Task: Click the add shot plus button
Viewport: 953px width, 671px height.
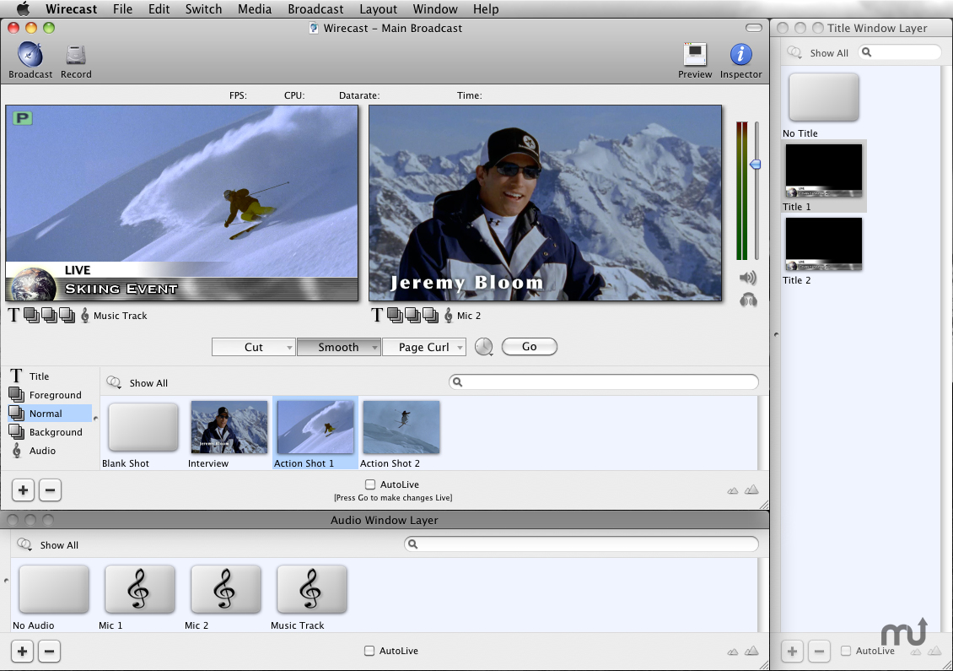Action: [24, 490]
